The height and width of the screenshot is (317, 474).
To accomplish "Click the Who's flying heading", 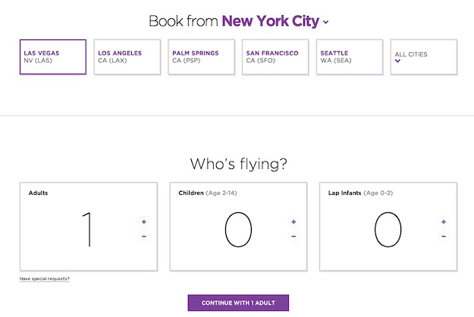I will pyautogui.click(x=238, y=164).
